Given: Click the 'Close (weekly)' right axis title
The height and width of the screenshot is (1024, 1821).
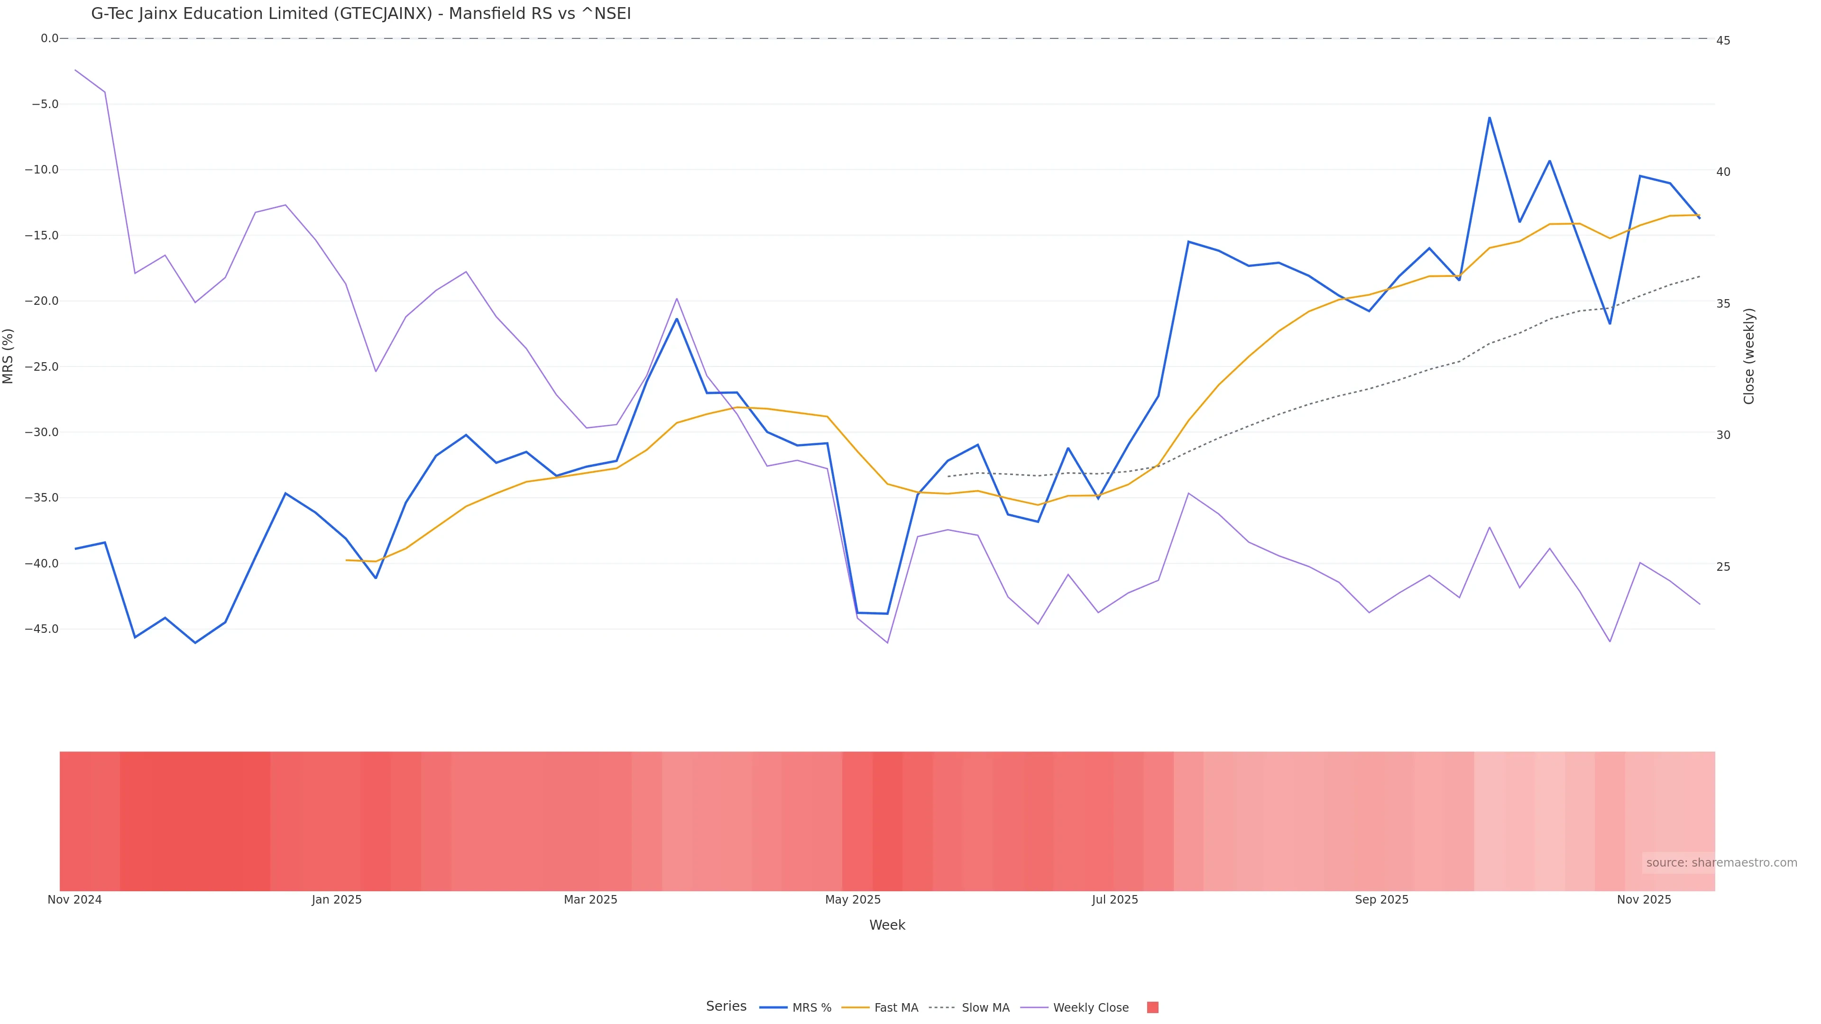Looking at the screenshot, I should coord(1749,356).
